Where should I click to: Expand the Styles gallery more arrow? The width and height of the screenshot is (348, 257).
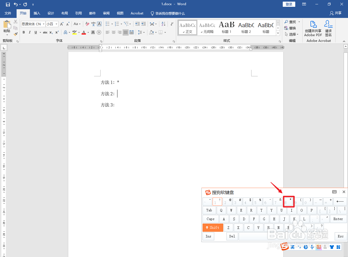pos(278,33)
